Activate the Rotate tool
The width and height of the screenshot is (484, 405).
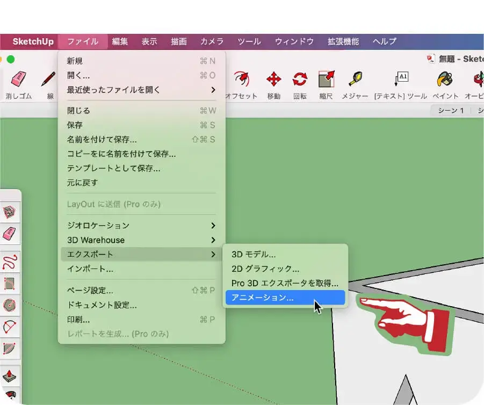[299, 79]
